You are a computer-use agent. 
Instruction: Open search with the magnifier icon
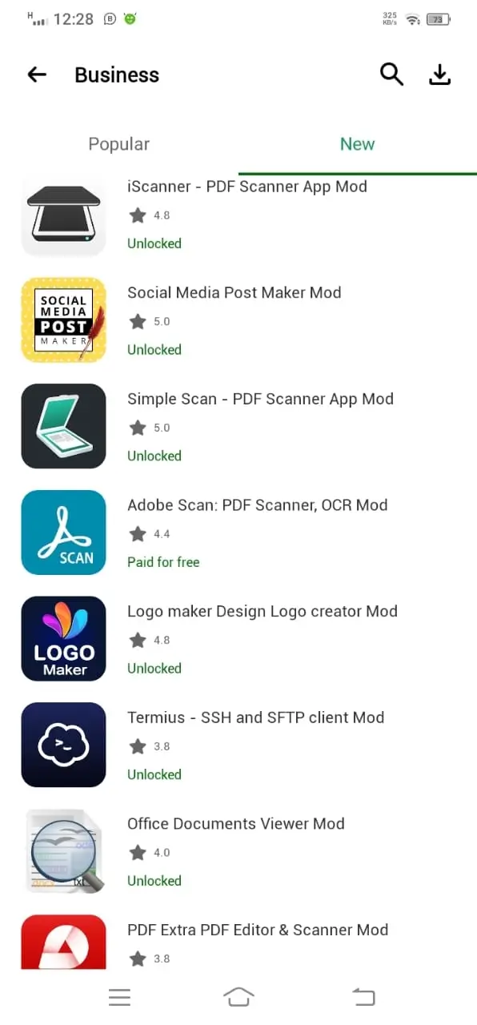click(x=391, y=74)
